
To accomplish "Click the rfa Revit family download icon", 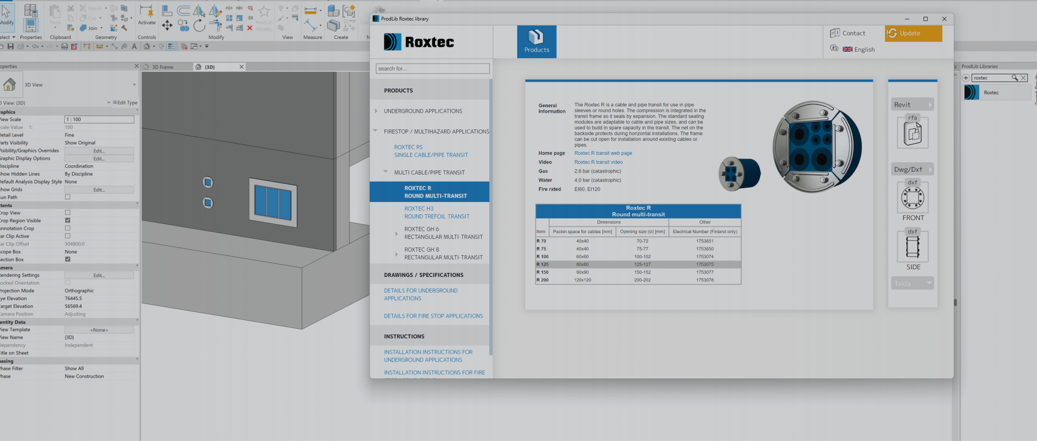I will [x=912, y=133].
